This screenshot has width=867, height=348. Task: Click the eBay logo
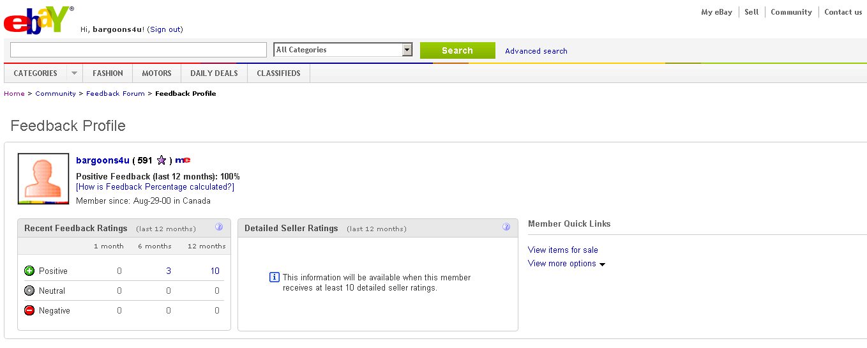click(38, 20)
